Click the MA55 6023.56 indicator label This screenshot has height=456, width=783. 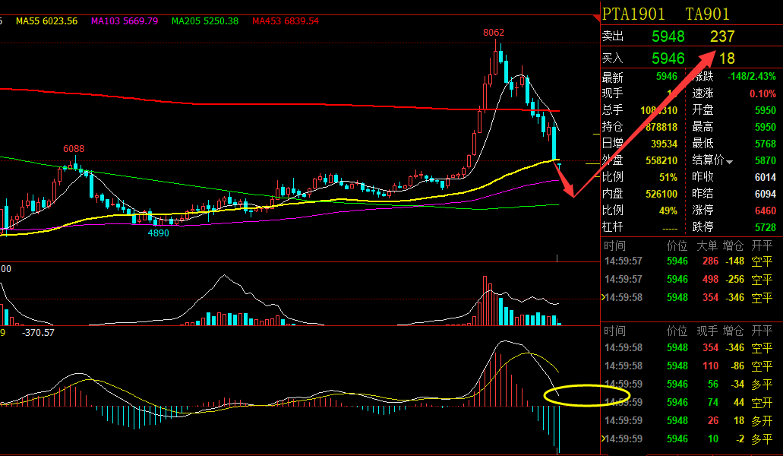(47, 21)
